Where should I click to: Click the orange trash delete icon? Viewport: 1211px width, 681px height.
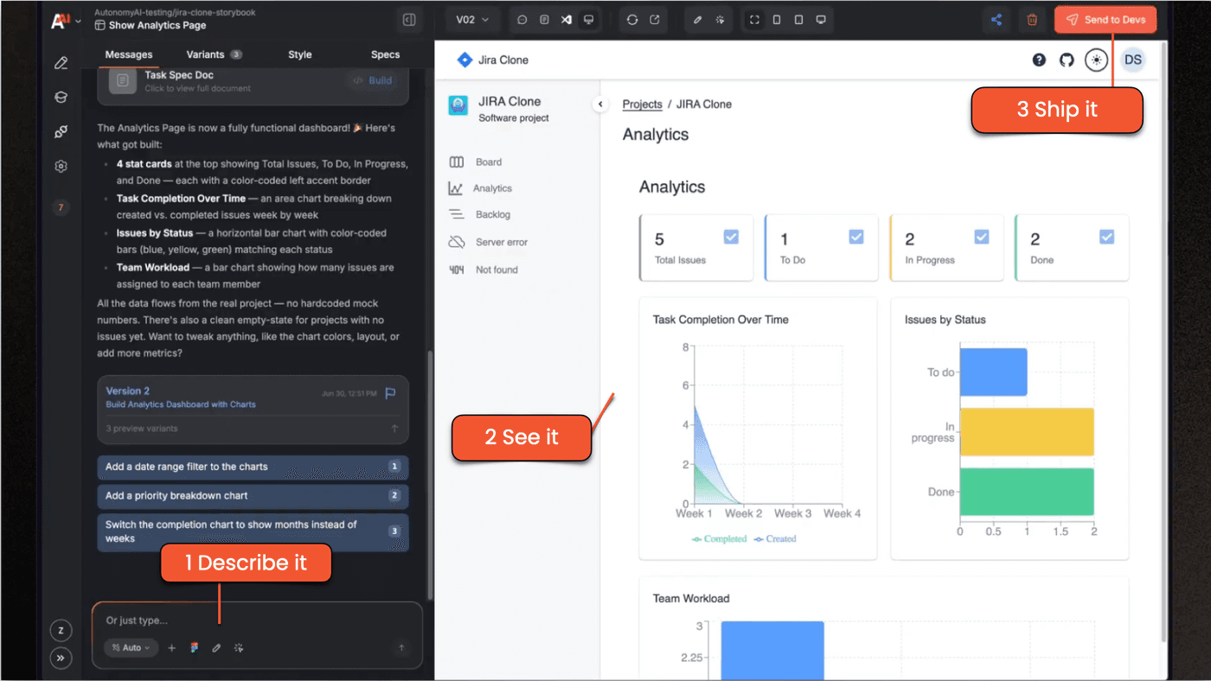coord(1032,20)
